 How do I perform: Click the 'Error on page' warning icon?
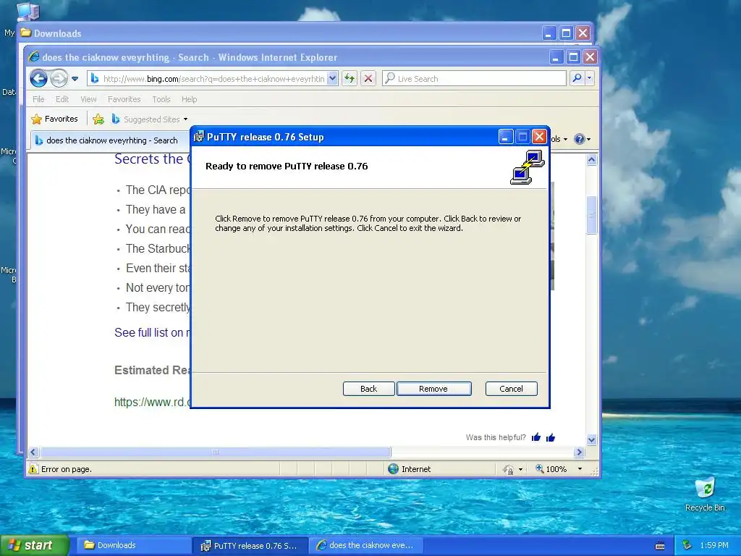click(x=33, y=469)
